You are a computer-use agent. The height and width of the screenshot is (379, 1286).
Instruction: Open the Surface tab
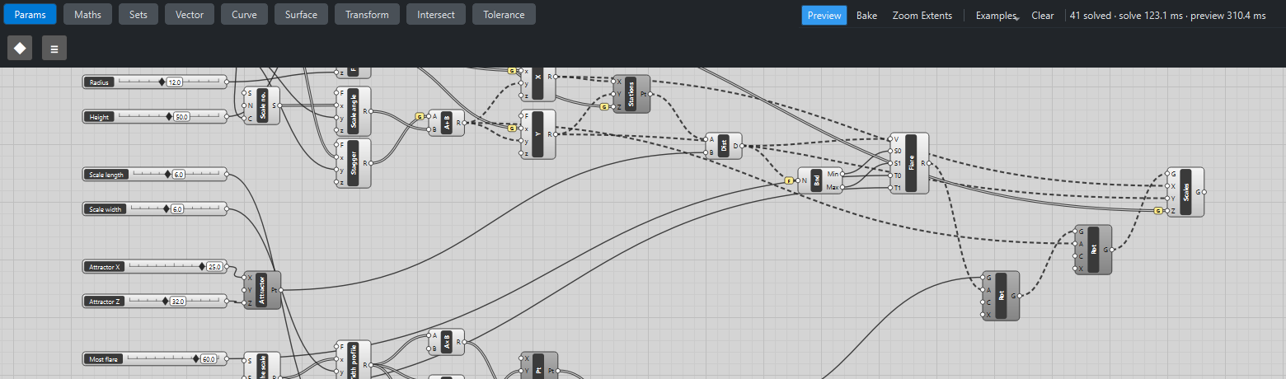(x=301, y=14)
